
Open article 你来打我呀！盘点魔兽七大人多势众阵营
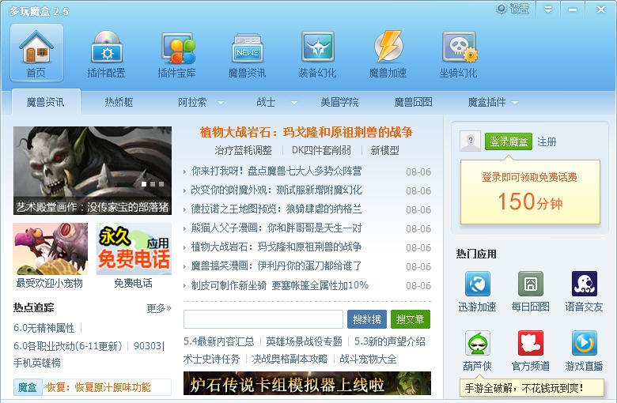point(276,171)
